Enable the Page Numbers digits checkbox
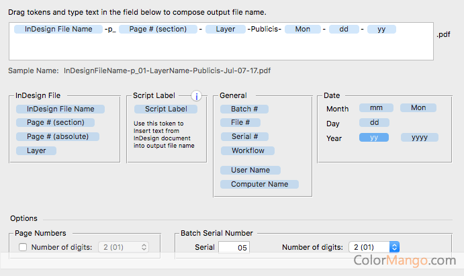This screenshot has height=276, width=464. [23, 247]
